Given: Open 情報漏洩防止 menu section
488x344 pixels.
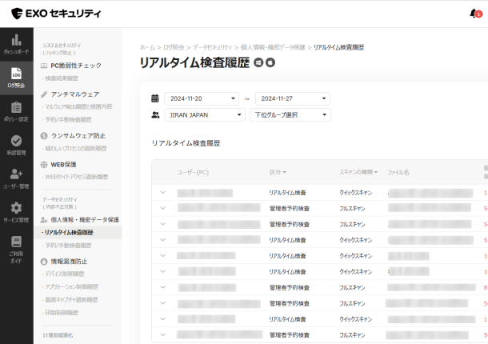Looking at the screenshot, I should click(x=69, y=262).
